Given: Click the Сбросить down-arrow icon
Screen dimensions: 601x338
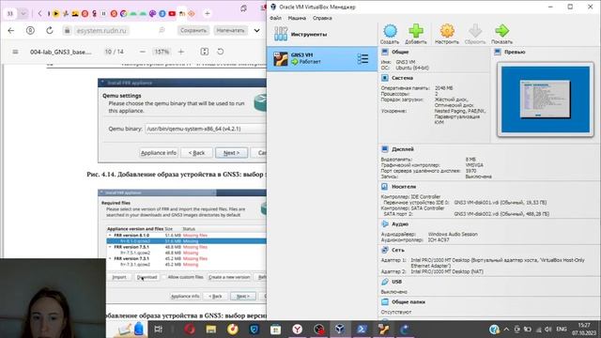Looking at the screenshot, I should 475,34.
